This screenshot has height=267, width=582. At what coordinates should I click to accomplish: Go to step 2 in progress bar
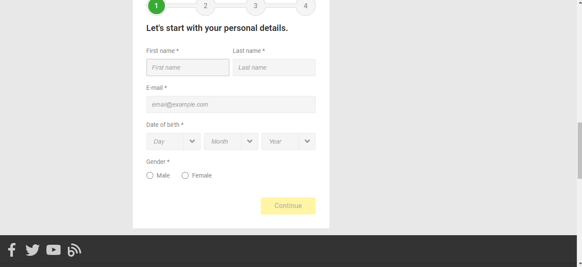click(205, 6)
